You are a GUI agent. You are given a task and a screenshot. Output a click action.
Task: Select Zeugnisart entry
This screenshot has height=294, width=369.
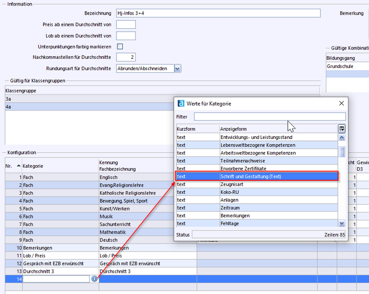[257, 185]
